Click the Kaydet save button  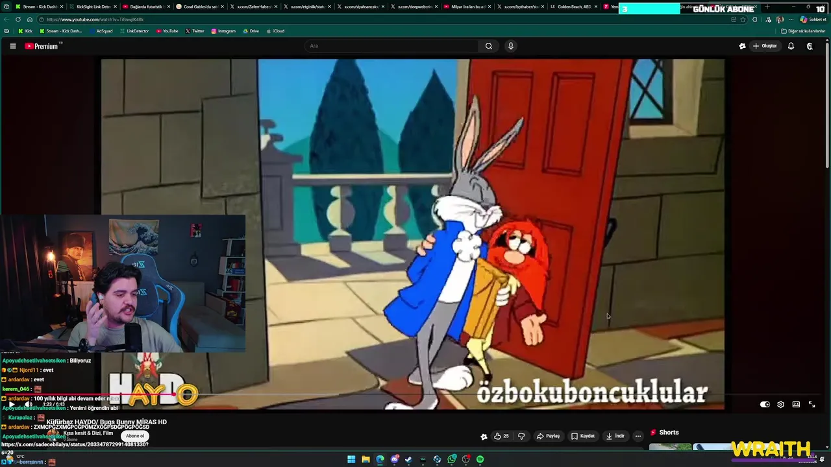pos(582,436)
